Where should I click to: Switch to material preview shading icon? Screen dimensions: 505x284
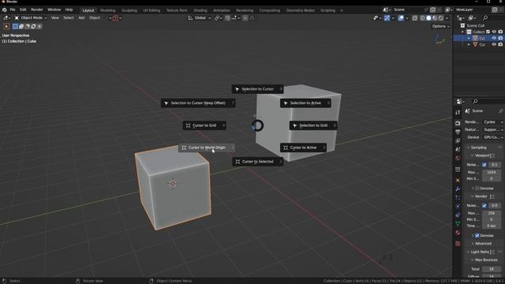435,18
